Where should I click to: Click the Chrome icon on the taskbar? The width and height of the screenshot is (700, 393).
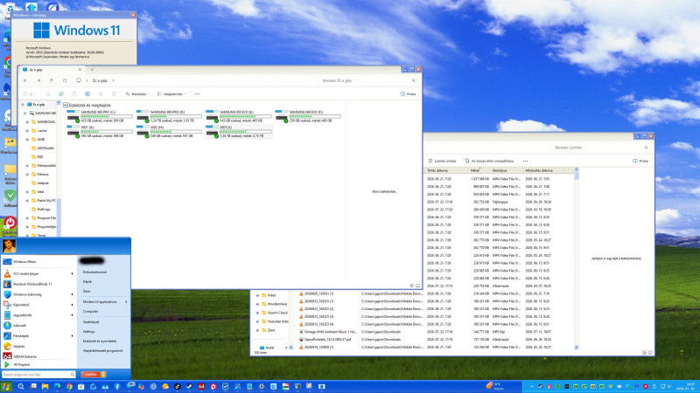(x=69, y=387)
